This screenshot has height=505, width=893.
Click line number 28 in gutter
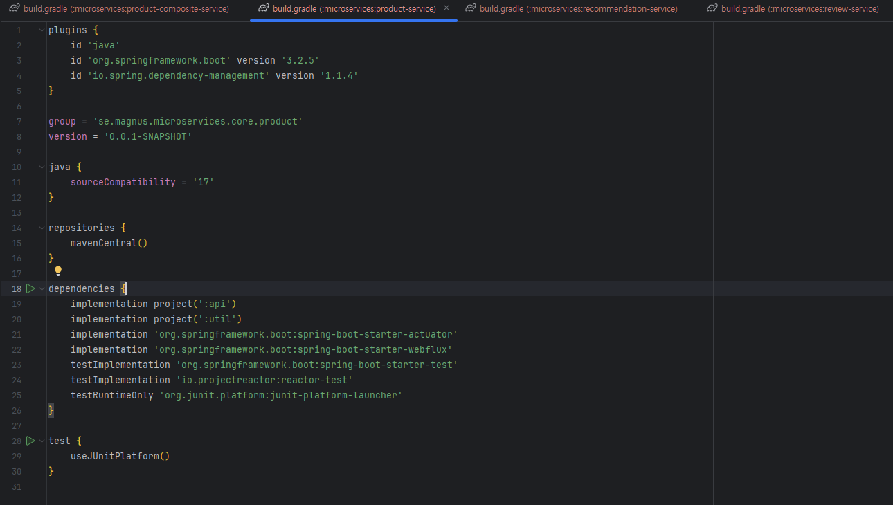[x=16, y=441]
